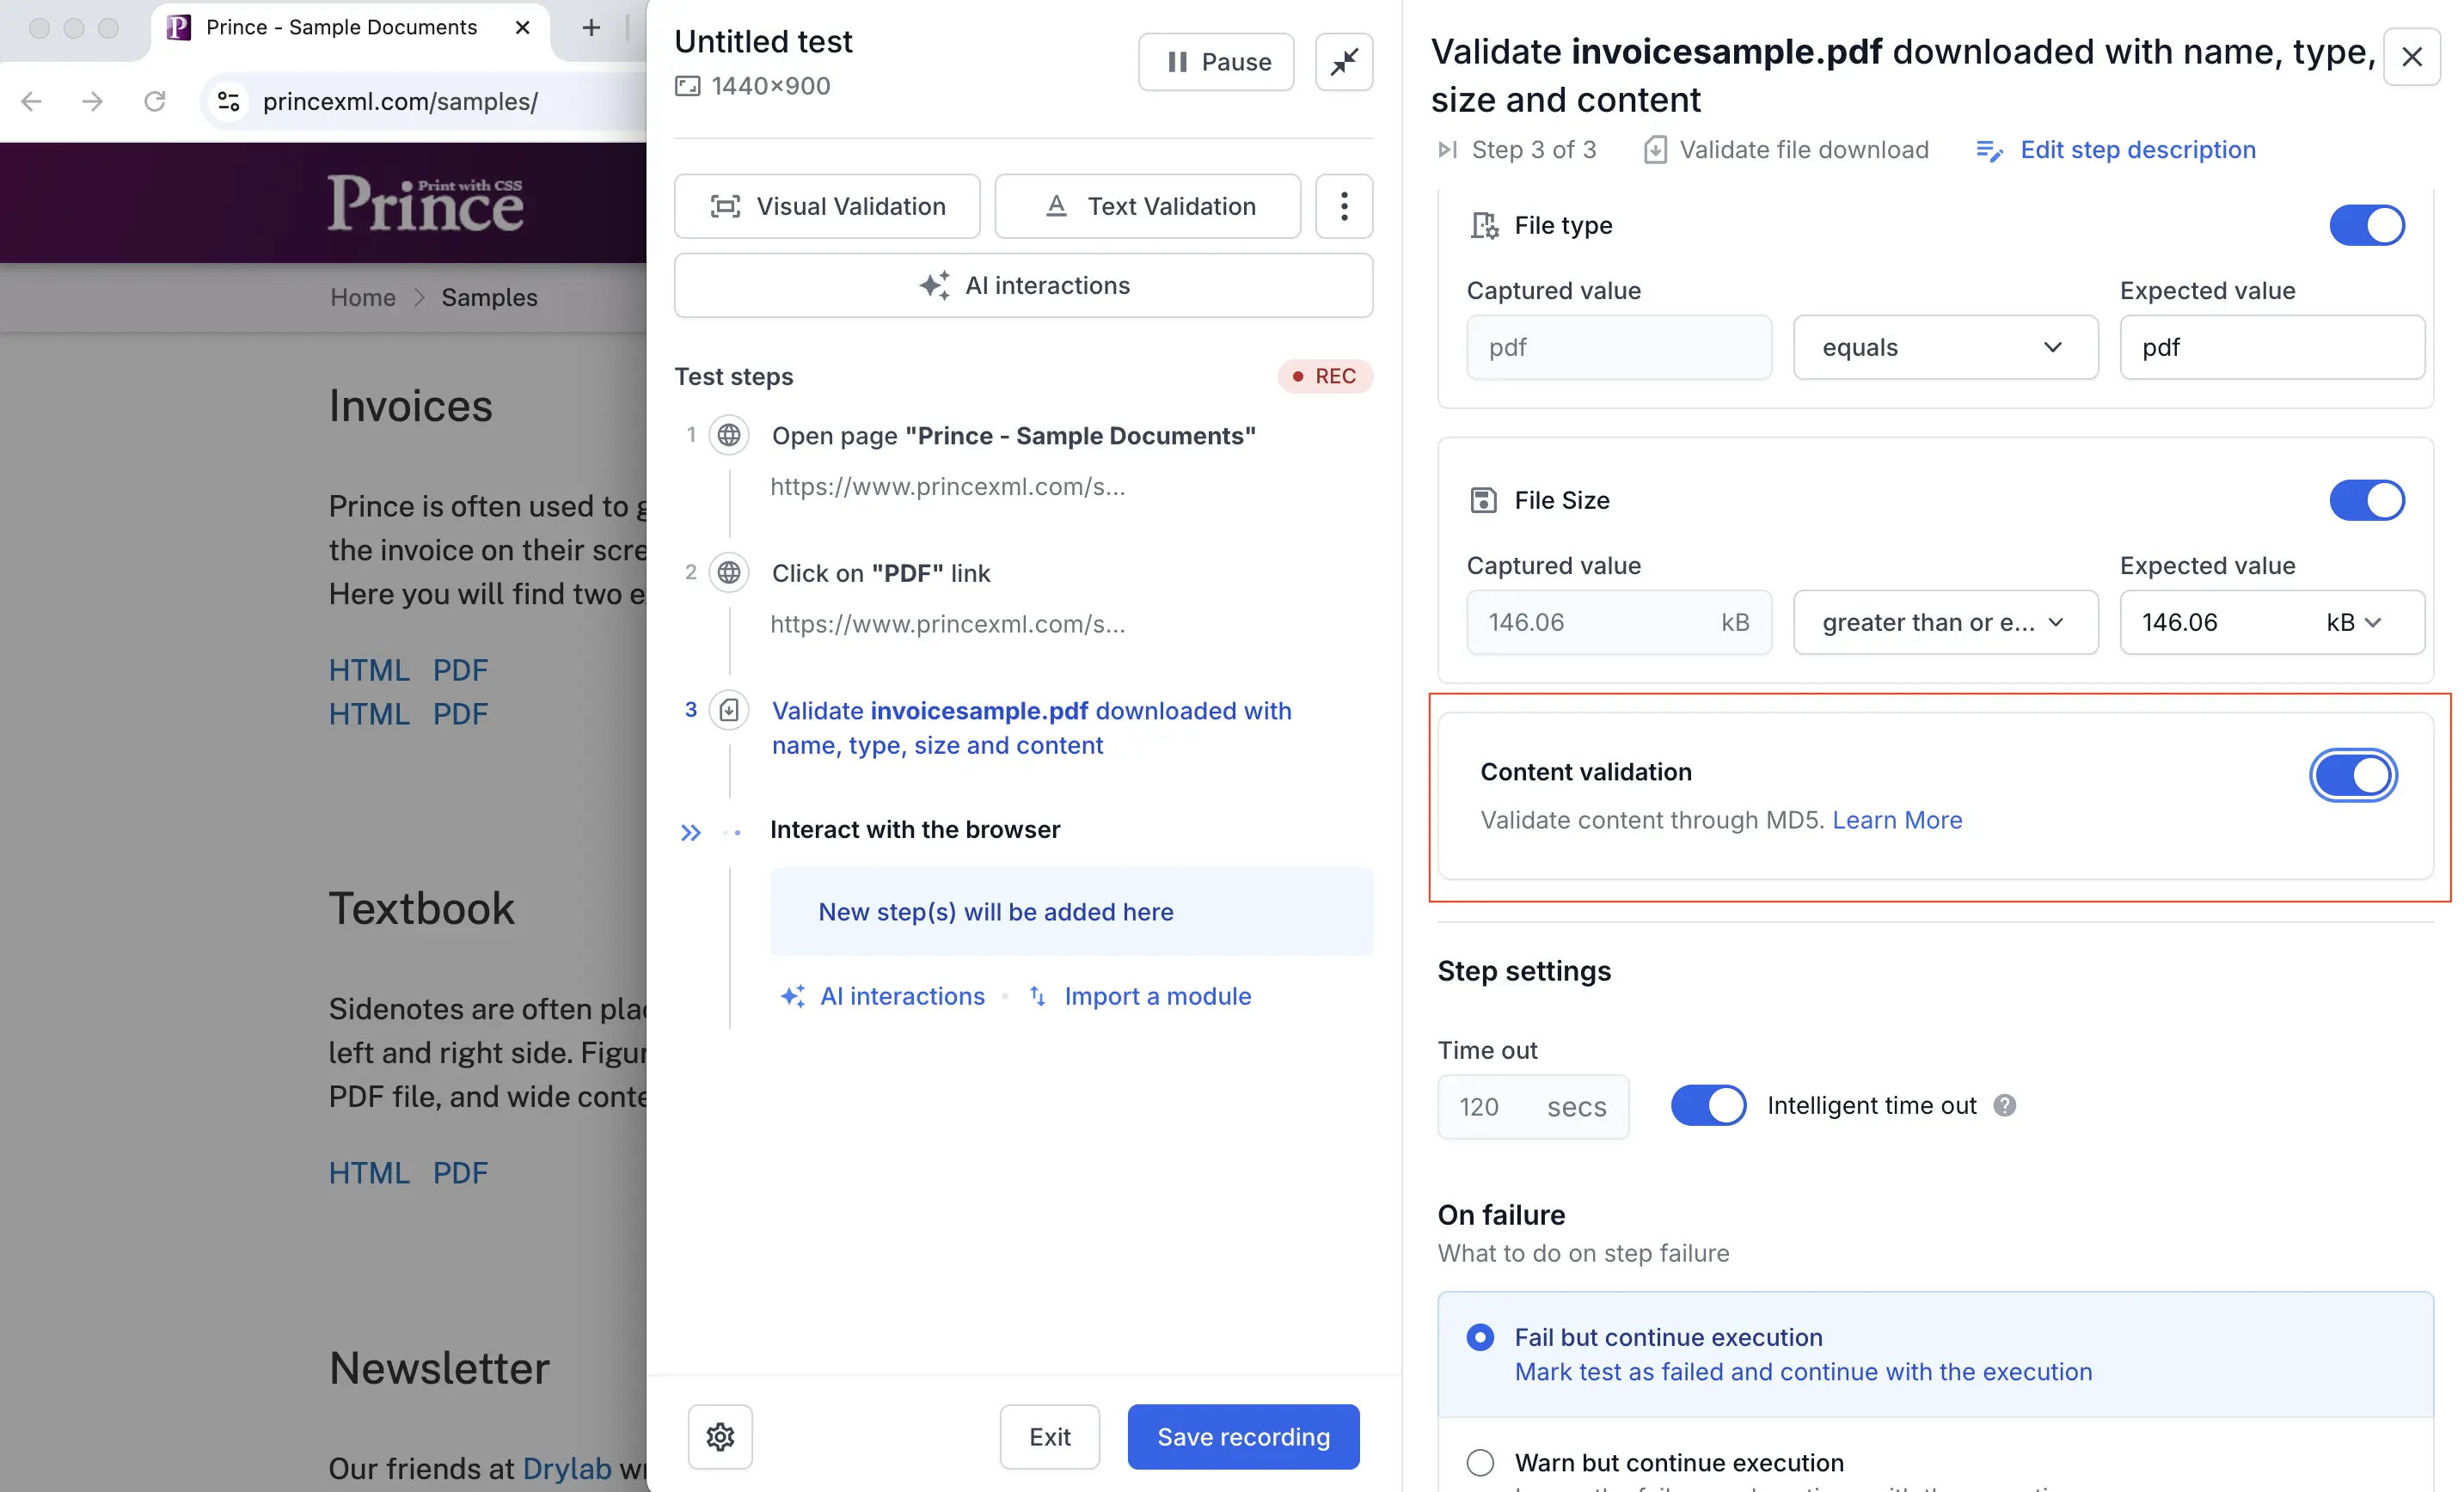Expand the 'greater than or e...' dropdown
The height and width of the screenshot is (1492, 2464).
click(1945, 622)
